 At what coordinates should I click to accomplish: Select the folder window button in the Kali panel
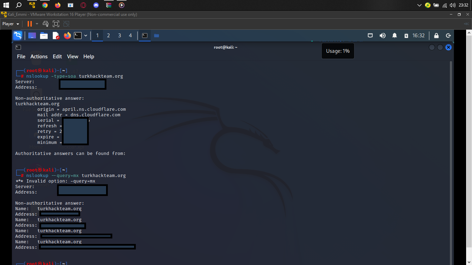pyautogui.click(x=157, y=36)
